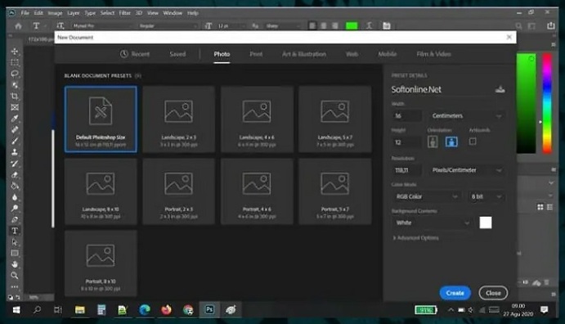Image resolution: width=565 pixels, height=324 pixels.
Task: Click the Height input field
Action: [x=406, y=142]
